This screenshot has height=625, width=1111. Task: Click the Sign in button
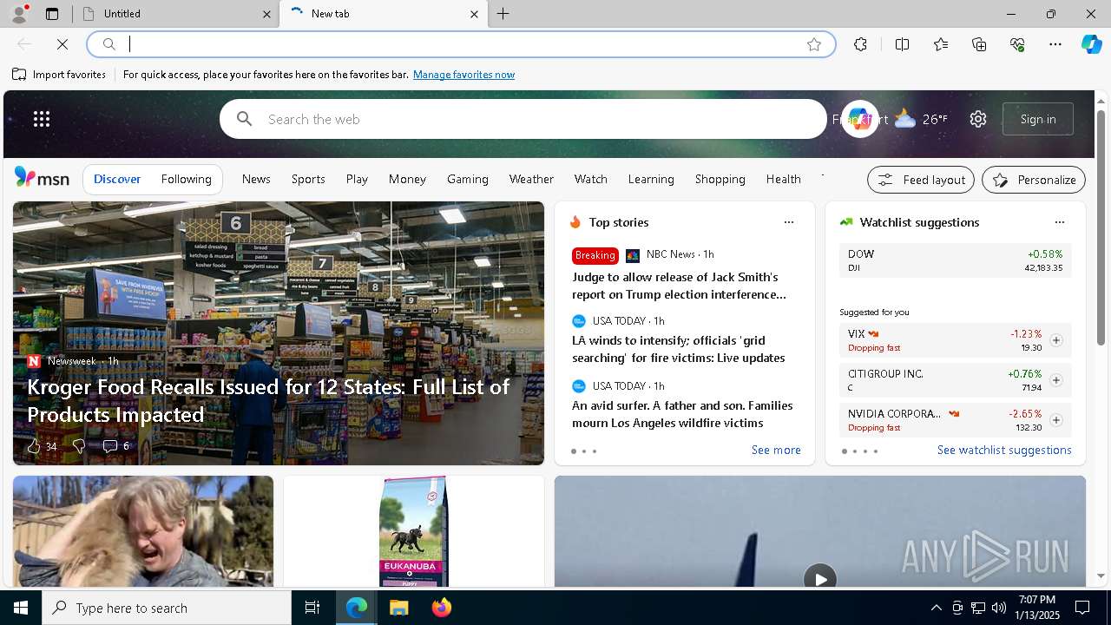[x=1038, y=119]
